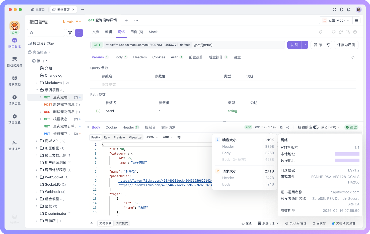Open the JSON format dropdown in response body
The width and height of the screenshot is (370, 234).
pyautogui.click(x=152, y=137)
